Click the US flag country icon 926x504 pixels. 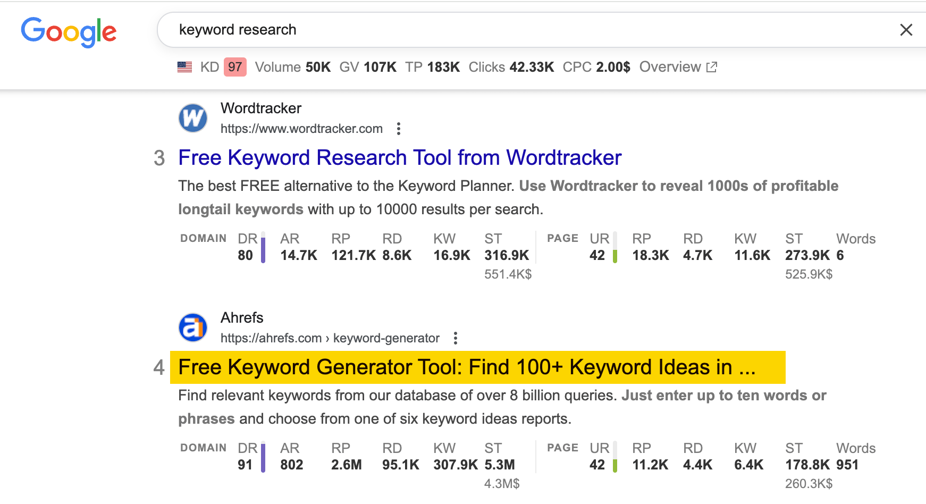[x=184, y=67]
